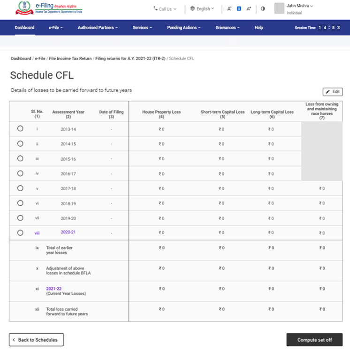
Task: Click the phone Call Us icon
Action: [x=156, y=8]
